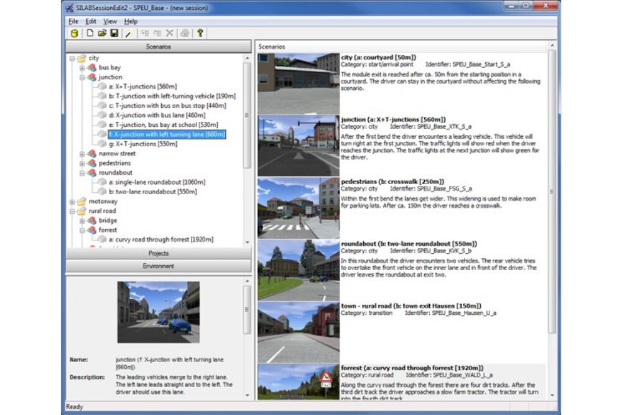
Task: Click the grayed-out X delete icon in toolbar
Action: (169, 34)
